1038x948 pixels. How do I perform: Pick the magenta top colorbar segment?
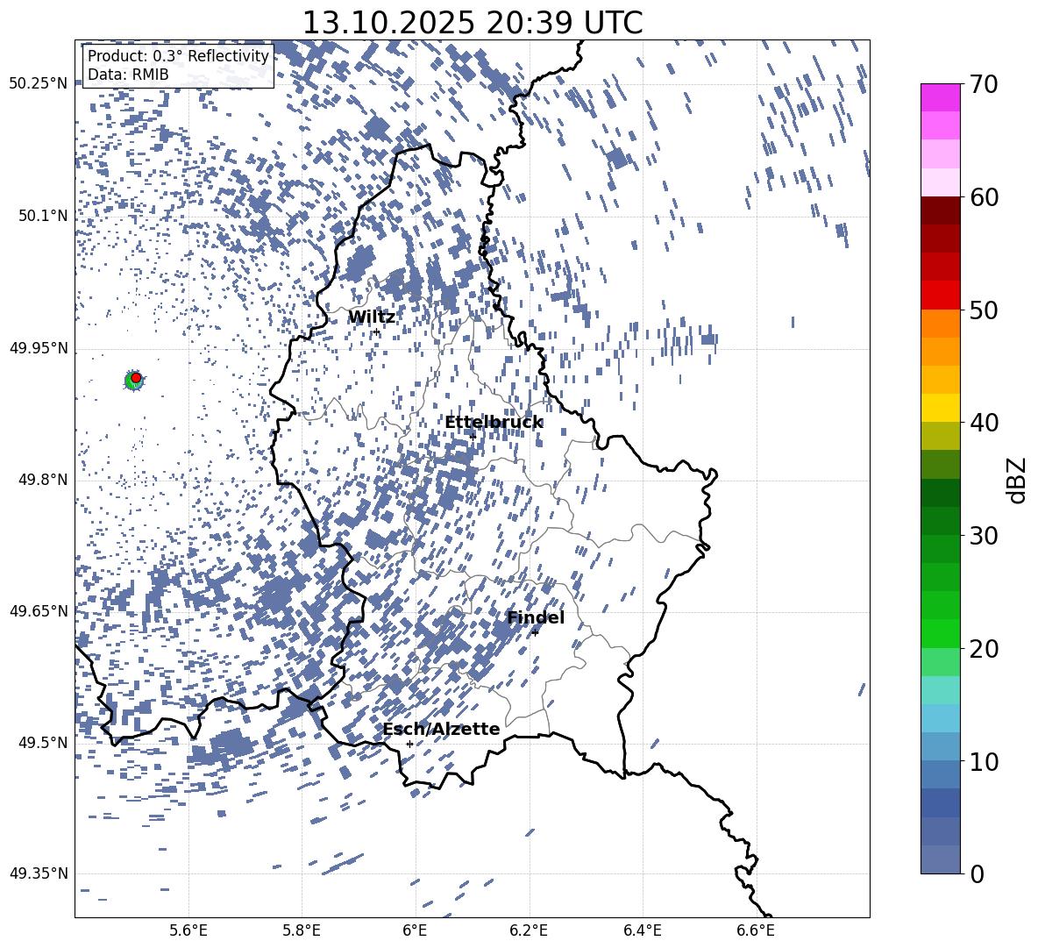click(x=940, y=97)
